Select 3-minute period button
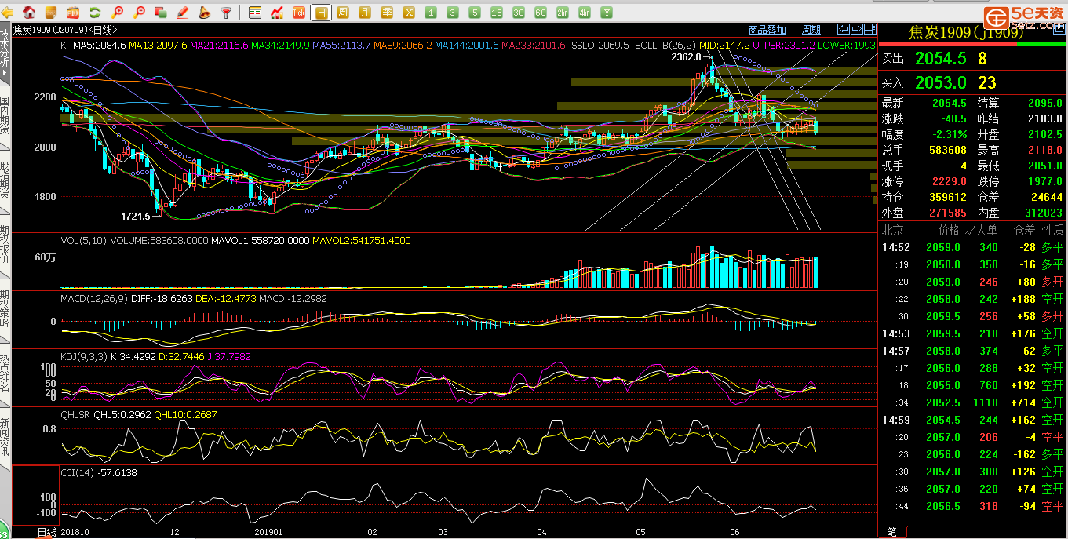1068x539 pixels. tap(453, 12)
